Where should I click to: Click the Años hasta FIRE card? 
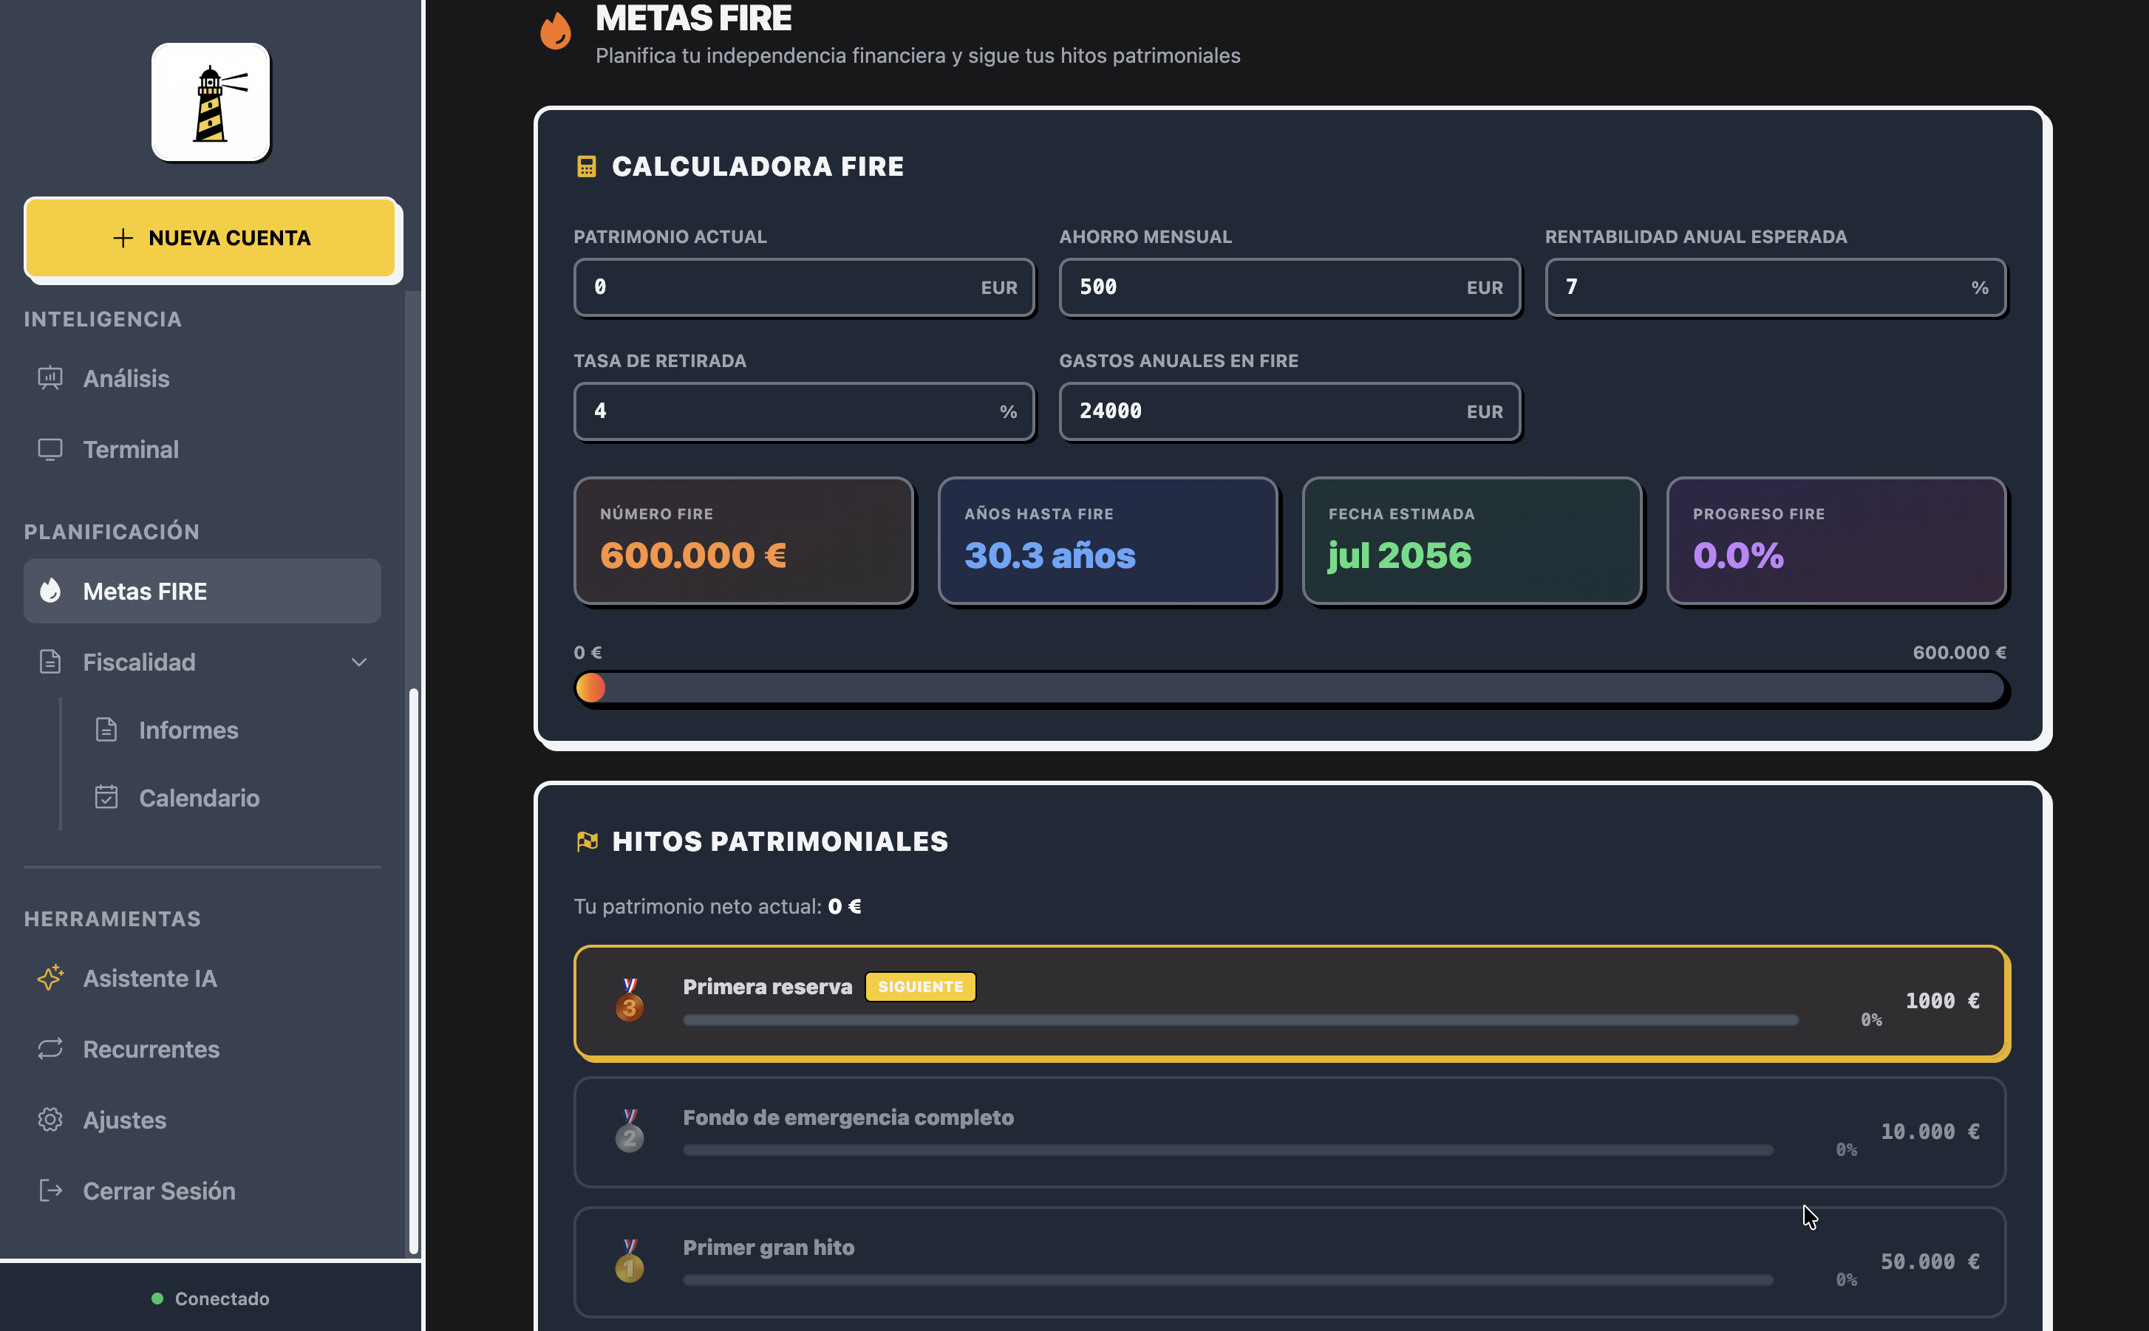[1108, 541]
